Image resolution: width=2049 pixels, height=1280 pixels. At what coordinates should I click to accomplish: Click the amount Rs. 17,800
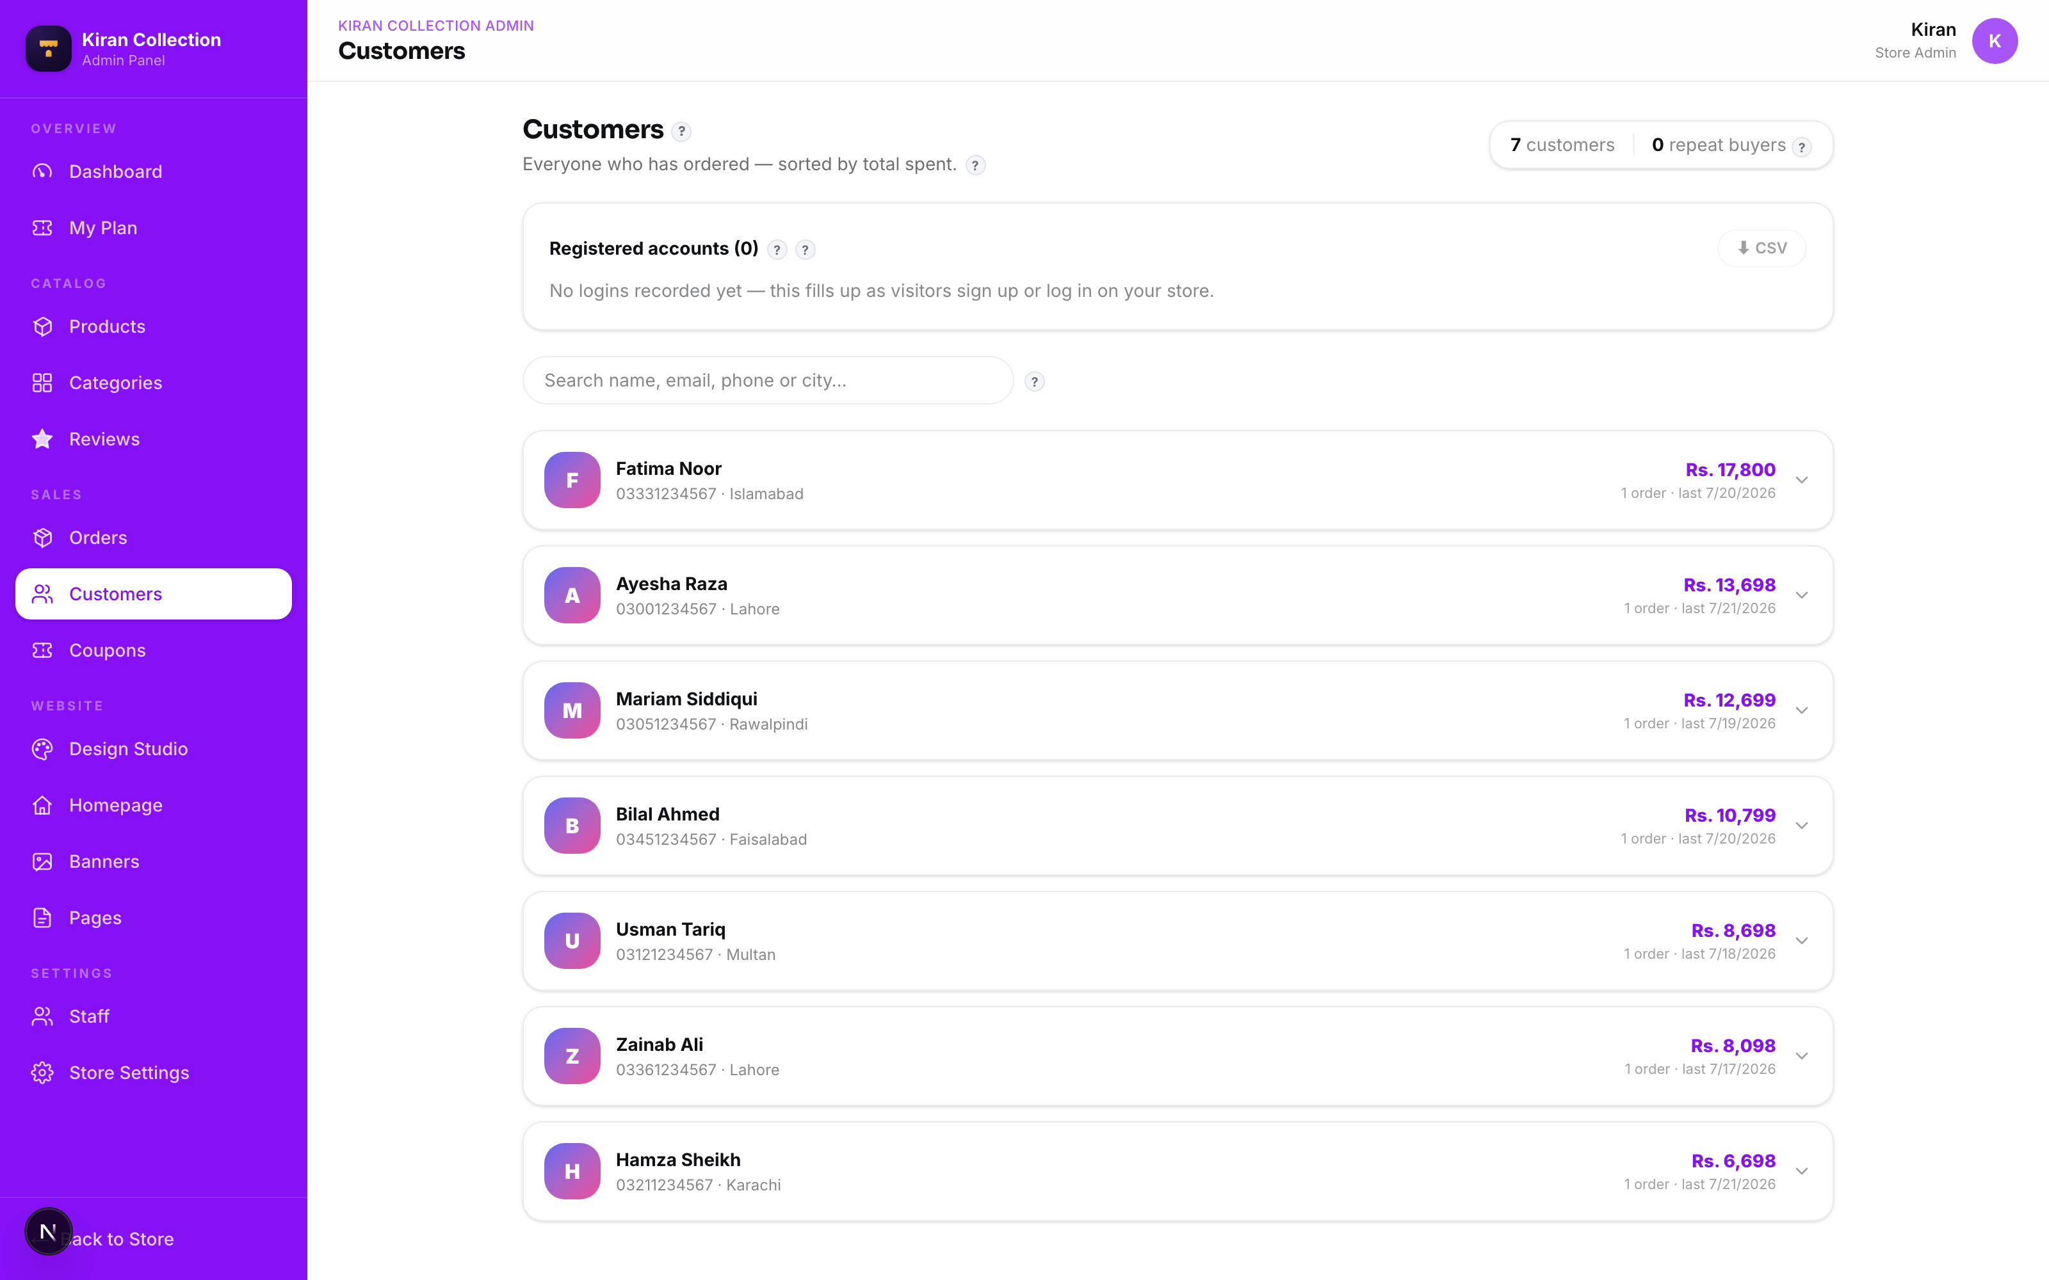[x=1729, y=470]
